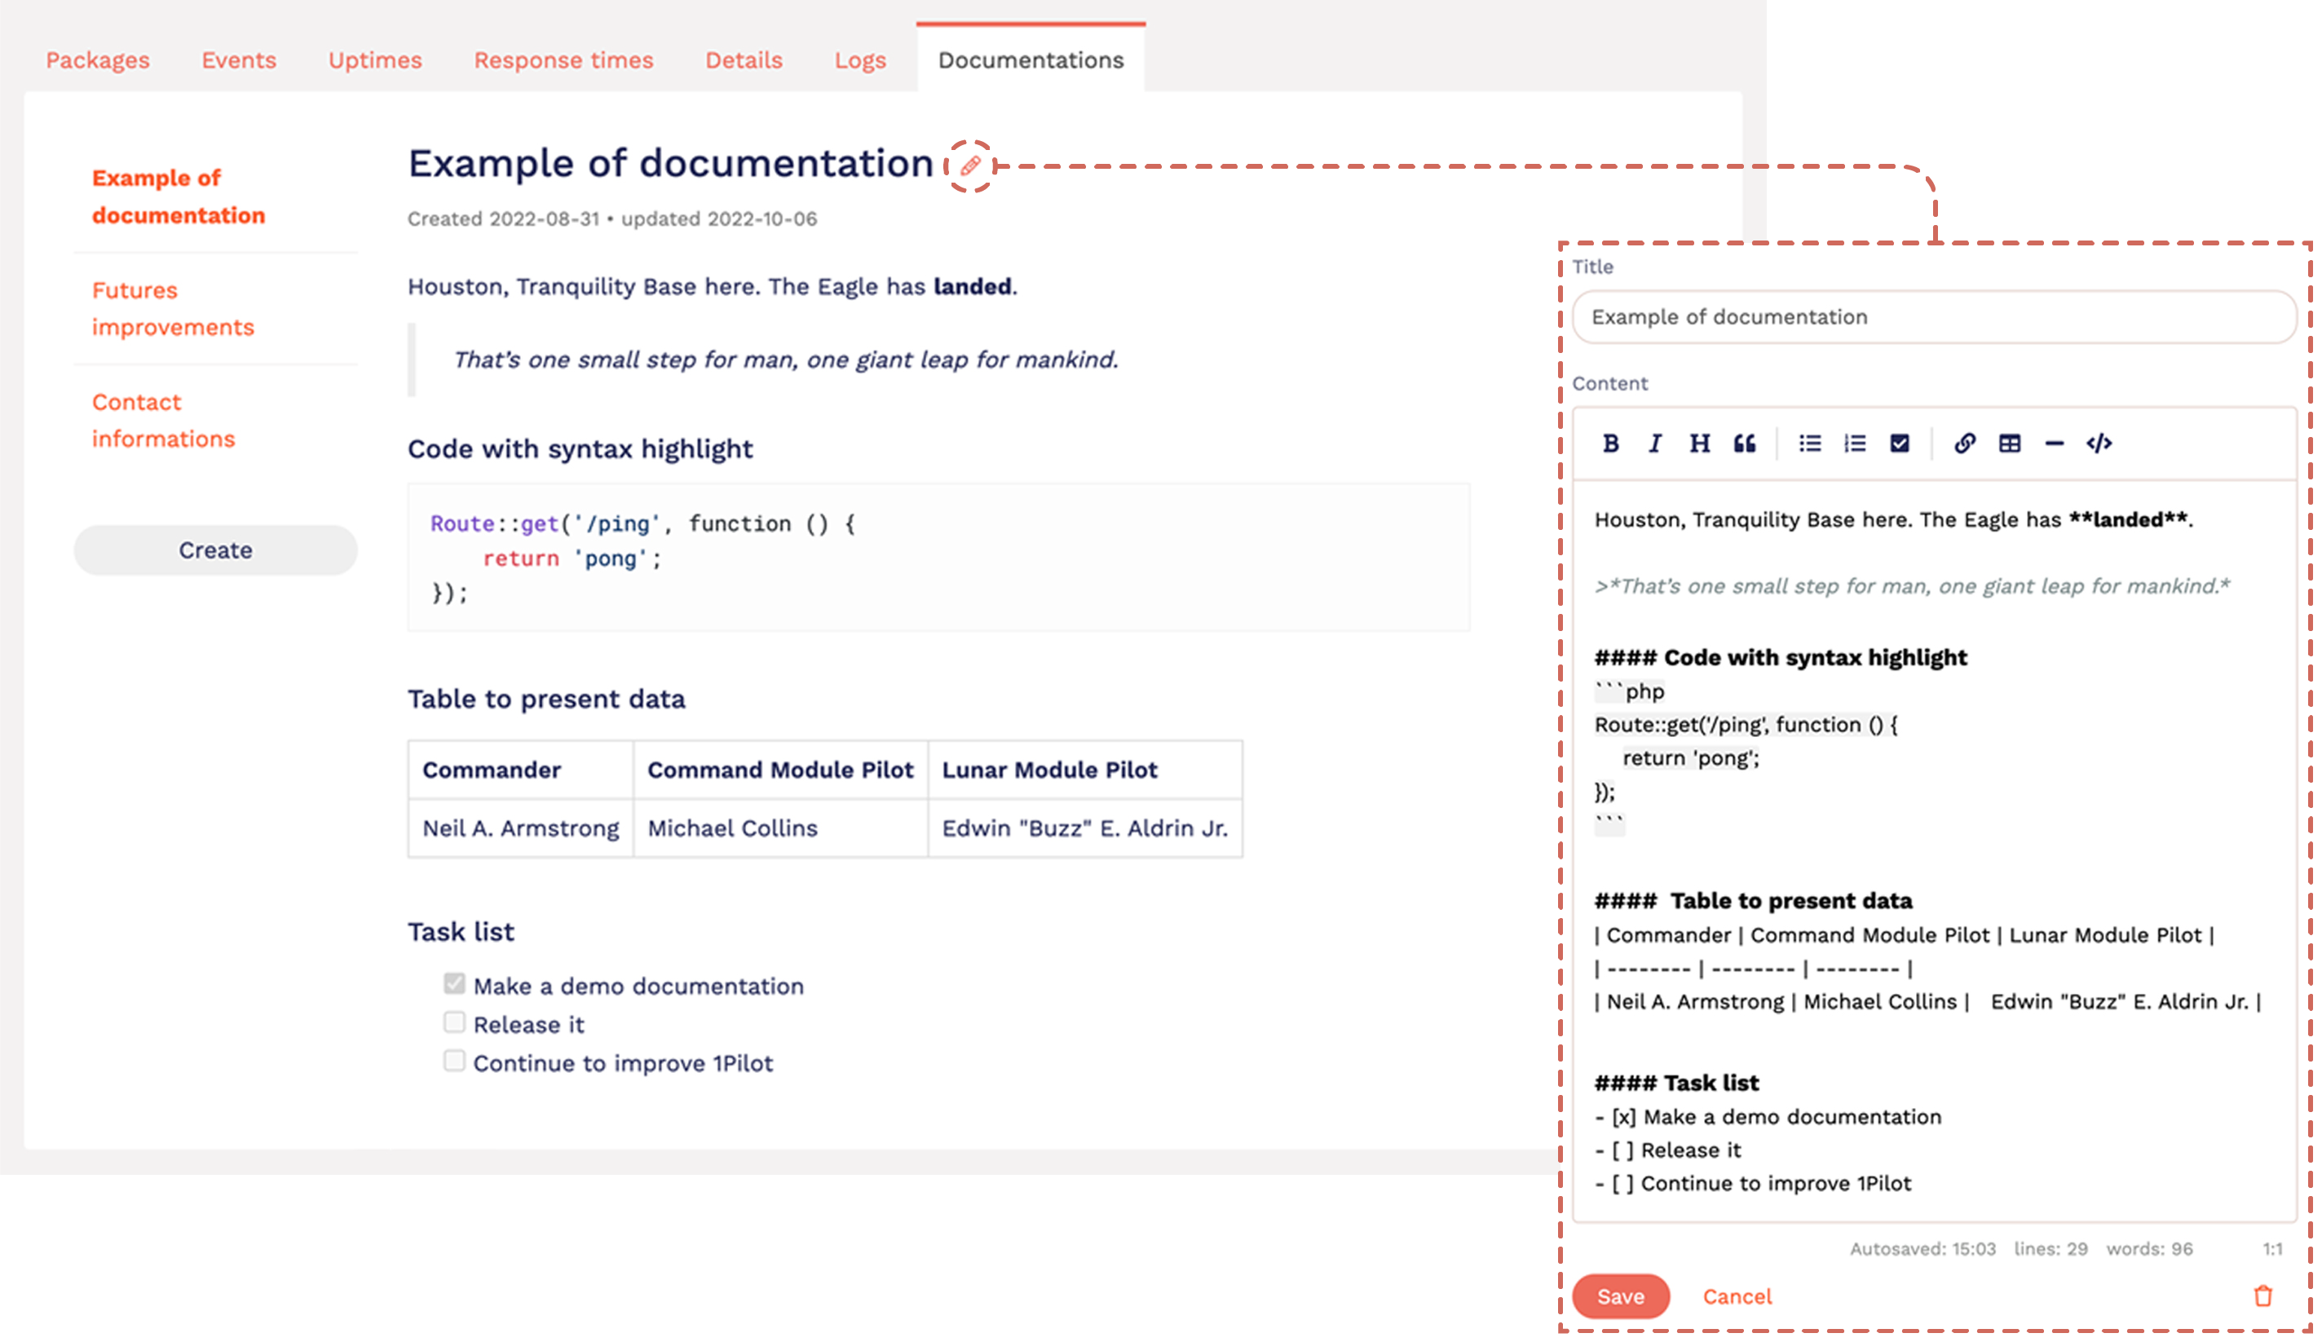This screenshot has height=1342, width=2322.
Task: Click the Create documentation button
Action: click(215, 550)
